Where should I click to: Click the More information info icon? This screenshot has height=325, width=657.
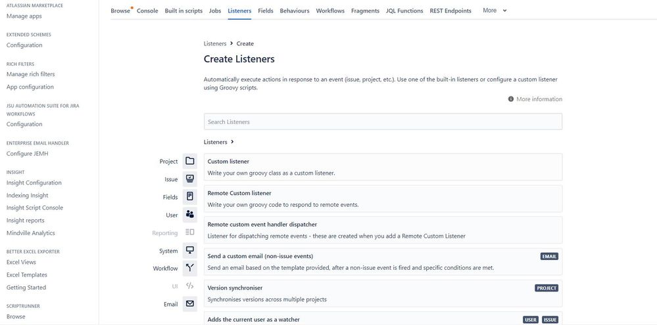point(511,99)
